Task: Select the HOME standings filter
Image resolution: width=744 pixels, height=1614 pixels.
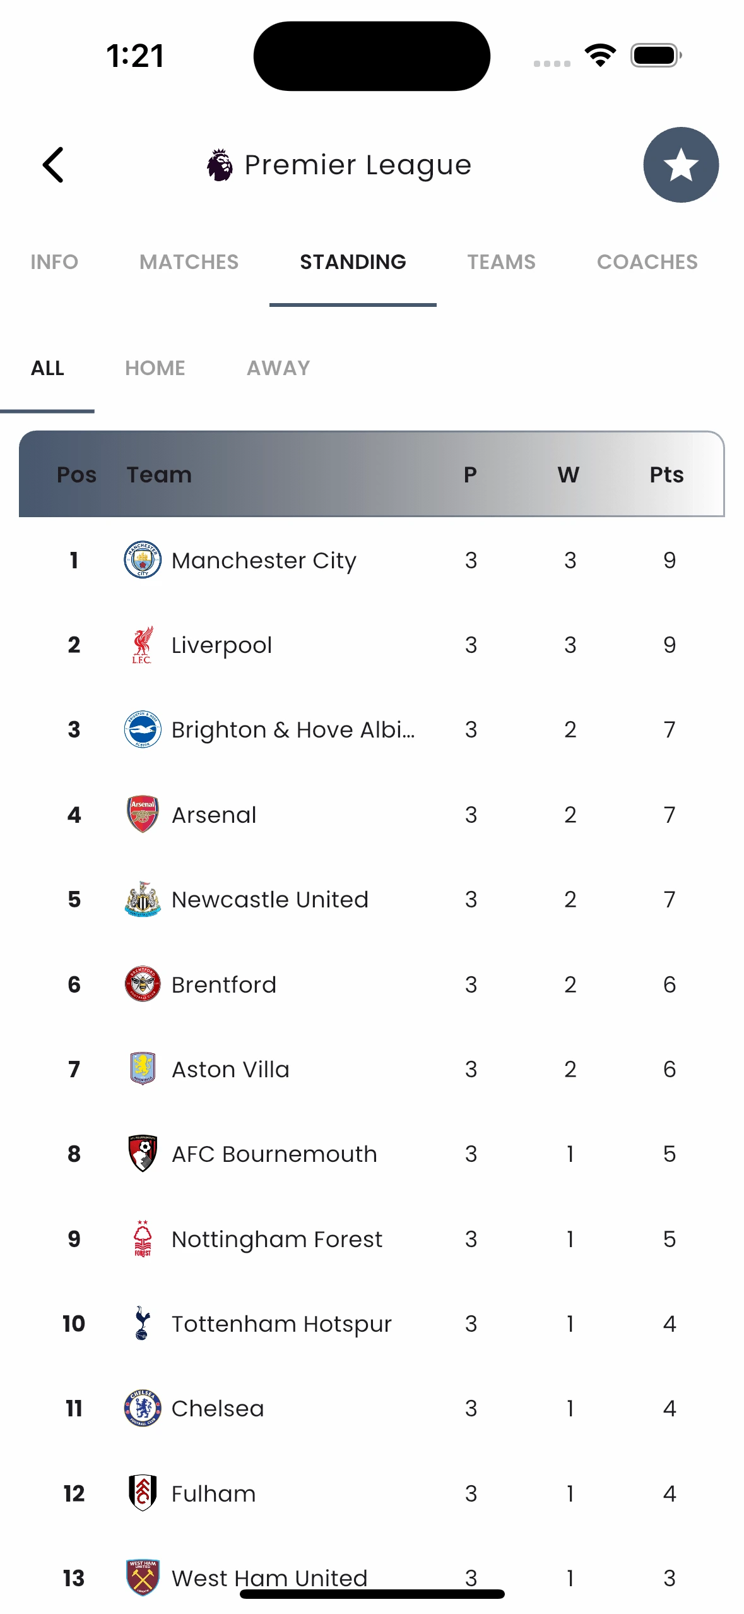Action: point(155,368)
